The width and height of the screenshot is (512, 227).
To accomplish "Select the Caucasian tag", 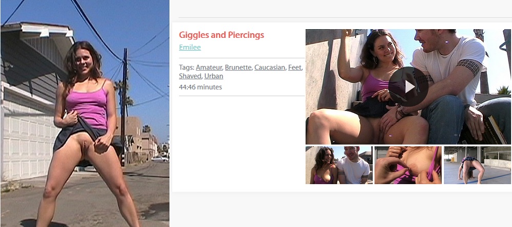I will click(x=270, y=67).
